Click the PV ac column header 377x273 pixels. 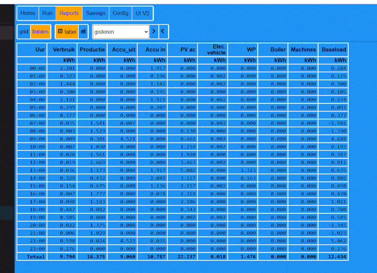point(182,50)
